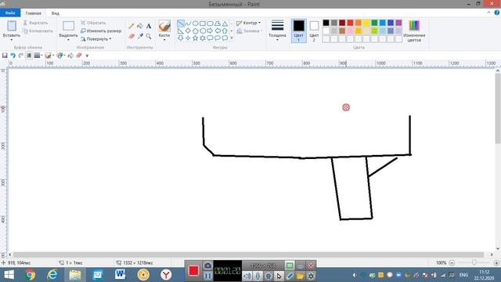This screenshot has width=501, height=282.
Task: Choose the Diamond shape
Action: pos(188,31)
